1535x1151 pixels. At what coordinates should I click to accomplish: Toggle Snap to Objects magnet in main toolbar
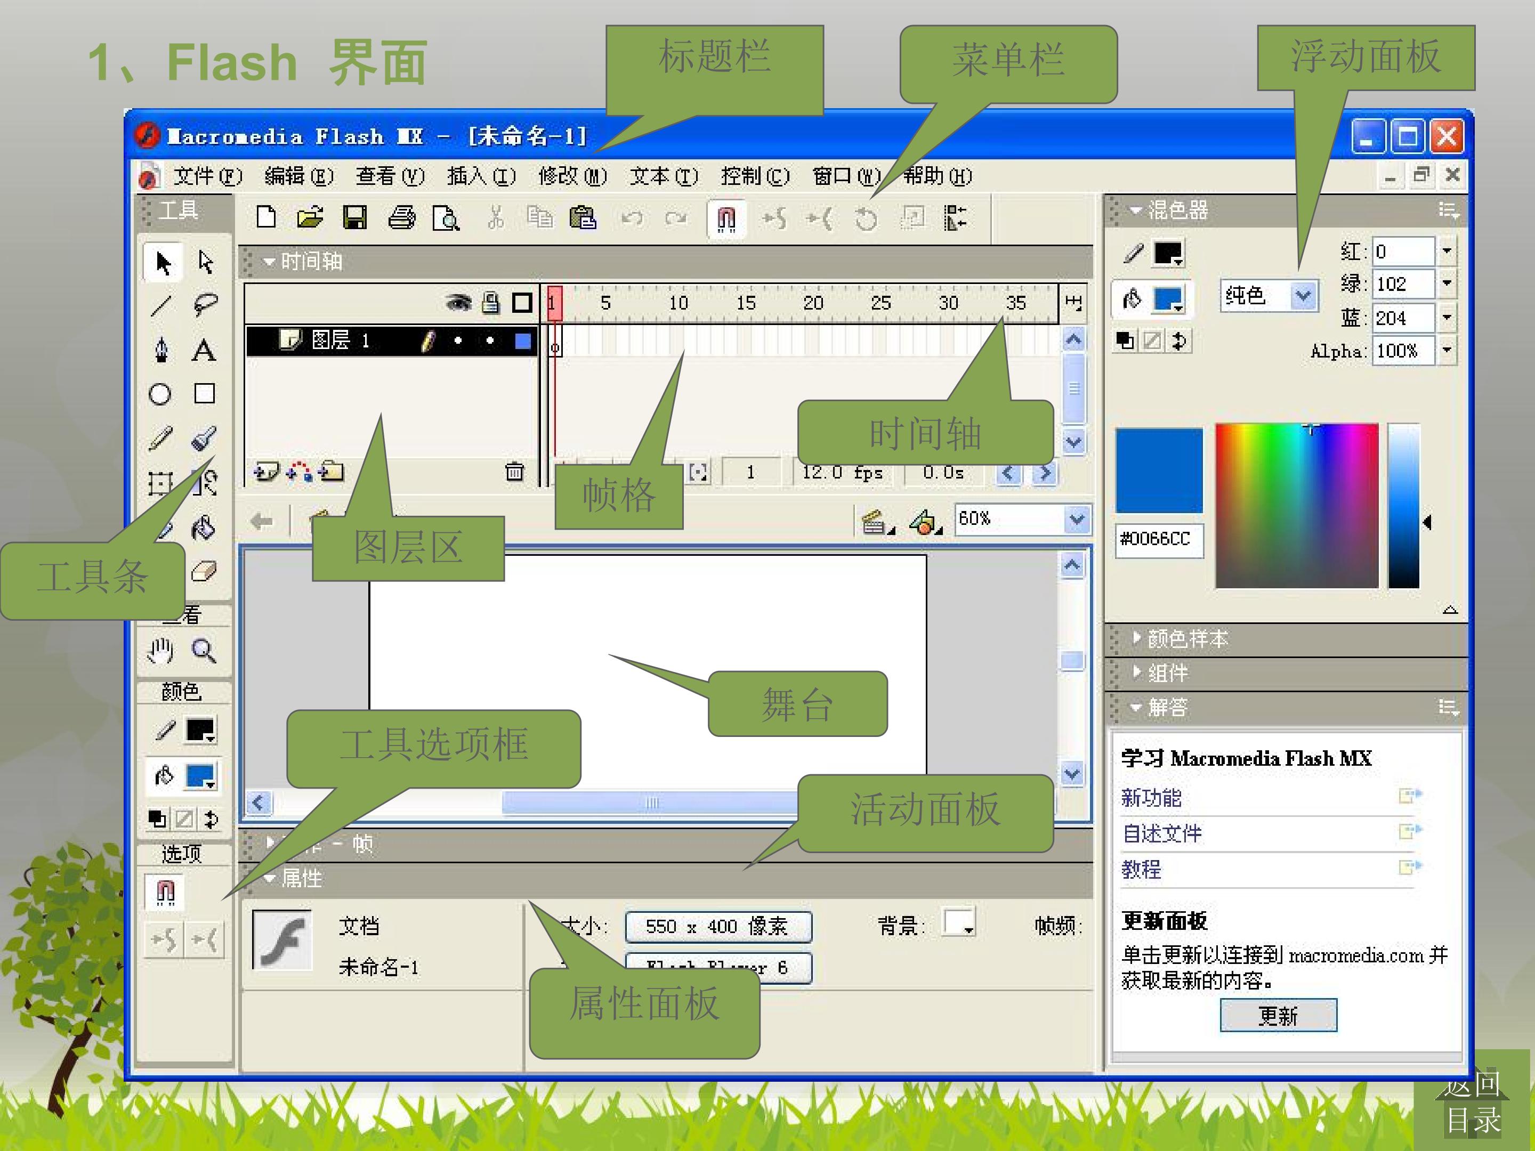[x=726, y=219]
